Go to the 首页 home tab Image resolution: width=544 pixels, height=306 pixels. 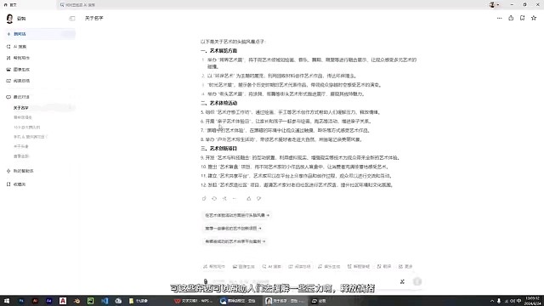coord(10,5)
